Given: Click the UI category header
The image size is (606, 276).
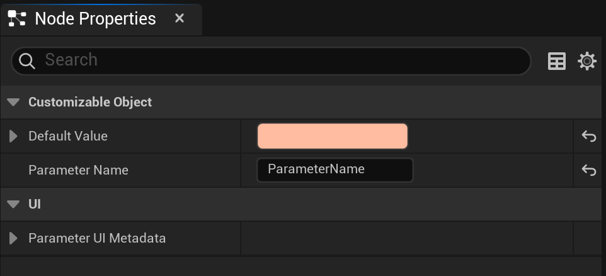Looking at the screenshot, I should [x=303, y=204].
